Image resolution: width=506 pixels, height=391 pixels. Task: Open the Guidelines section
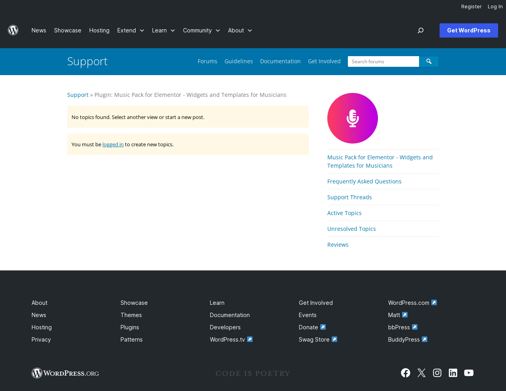click(x=239, y=61)
